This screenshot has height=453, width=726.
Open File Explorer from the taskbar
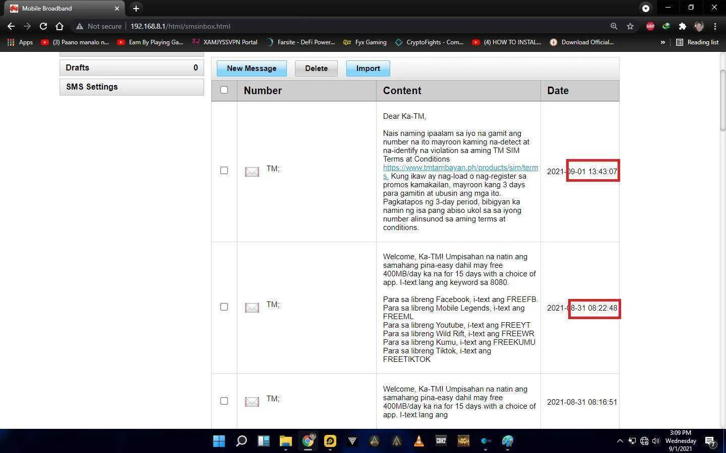(286, 441)
